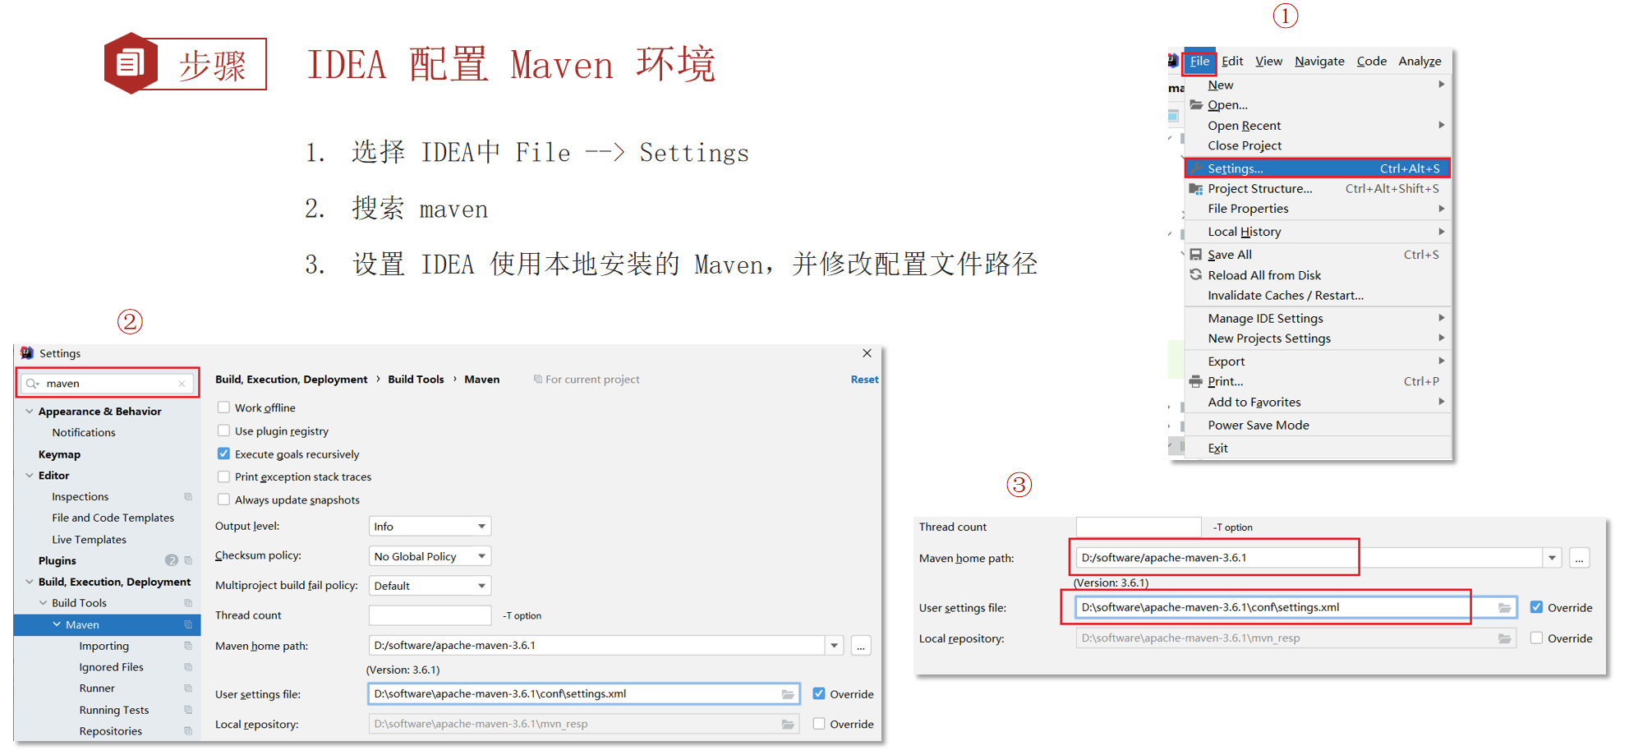The image size is (1629, 755).
Task: Click the Settings wrench icon
Action: (x=1196, y=168)
